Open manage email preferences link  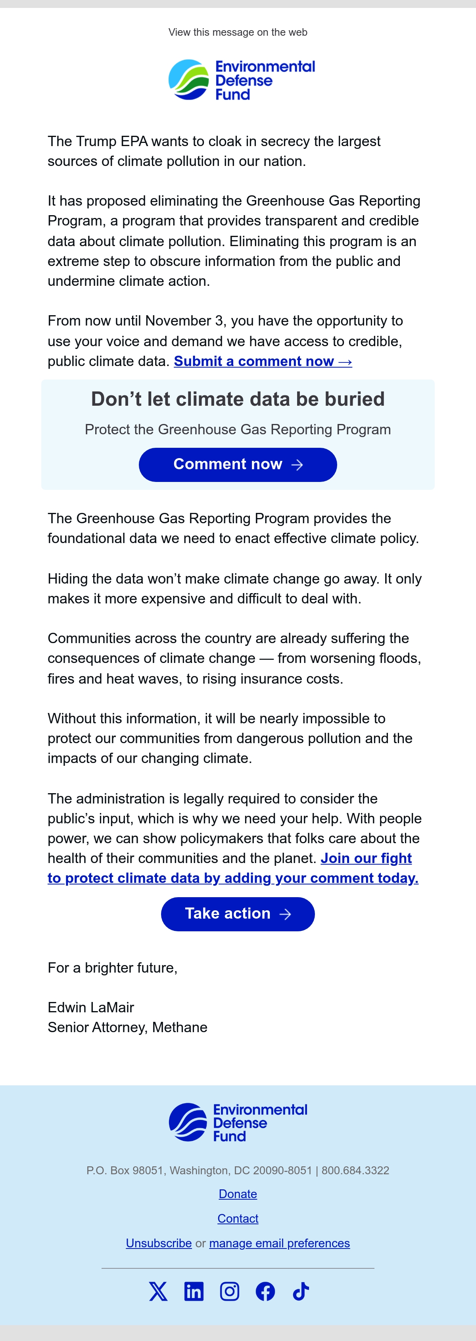[279, 1243]
